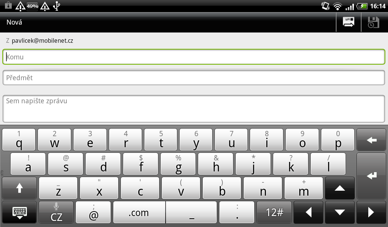388x227 pixels.
Task: Tap the down cursor arrow key
Action: point(340,212)
